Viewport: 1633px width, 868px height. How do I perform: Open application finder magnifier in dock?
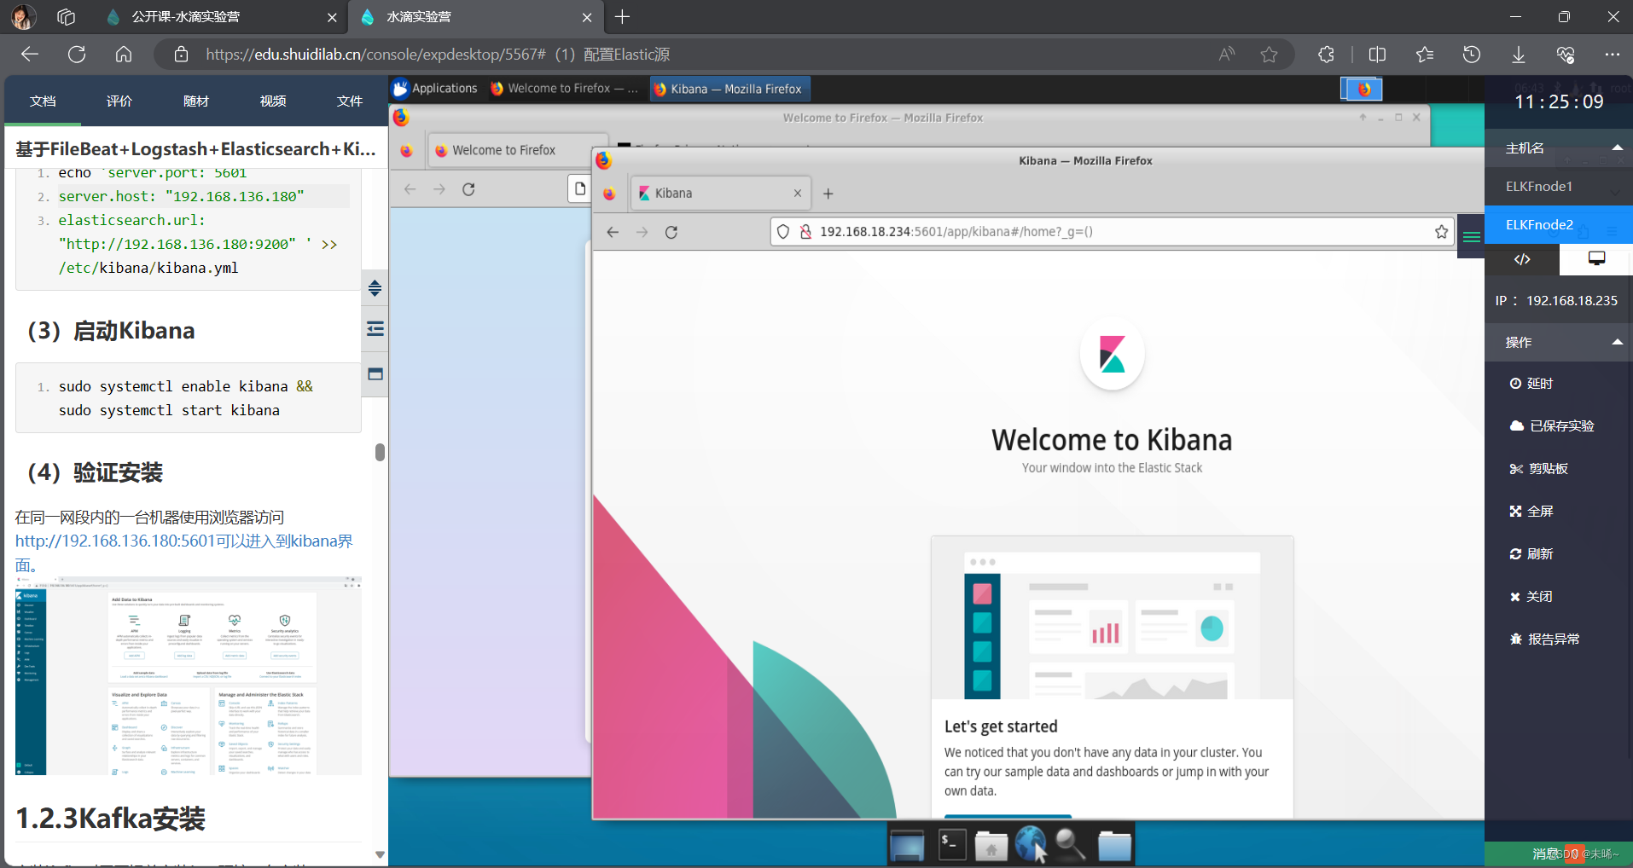click(1070, 845)
